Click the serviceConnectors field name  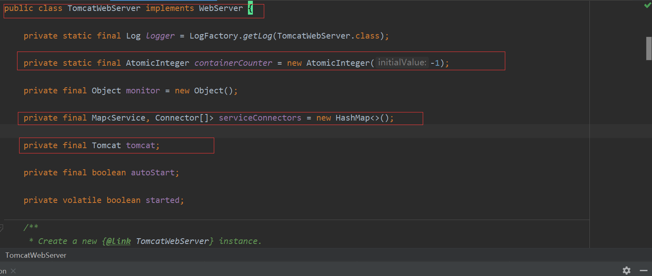pos(260,118)
